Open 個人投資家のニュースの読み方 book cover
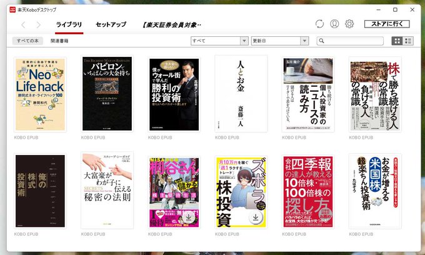 pos(308,94)
